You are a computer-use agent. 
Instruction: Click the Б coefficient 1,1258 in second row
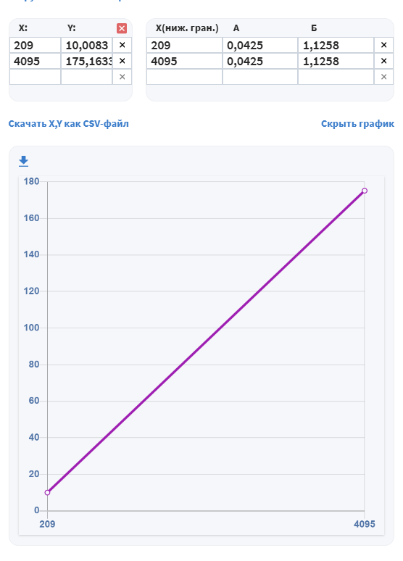tap(336, 61)
